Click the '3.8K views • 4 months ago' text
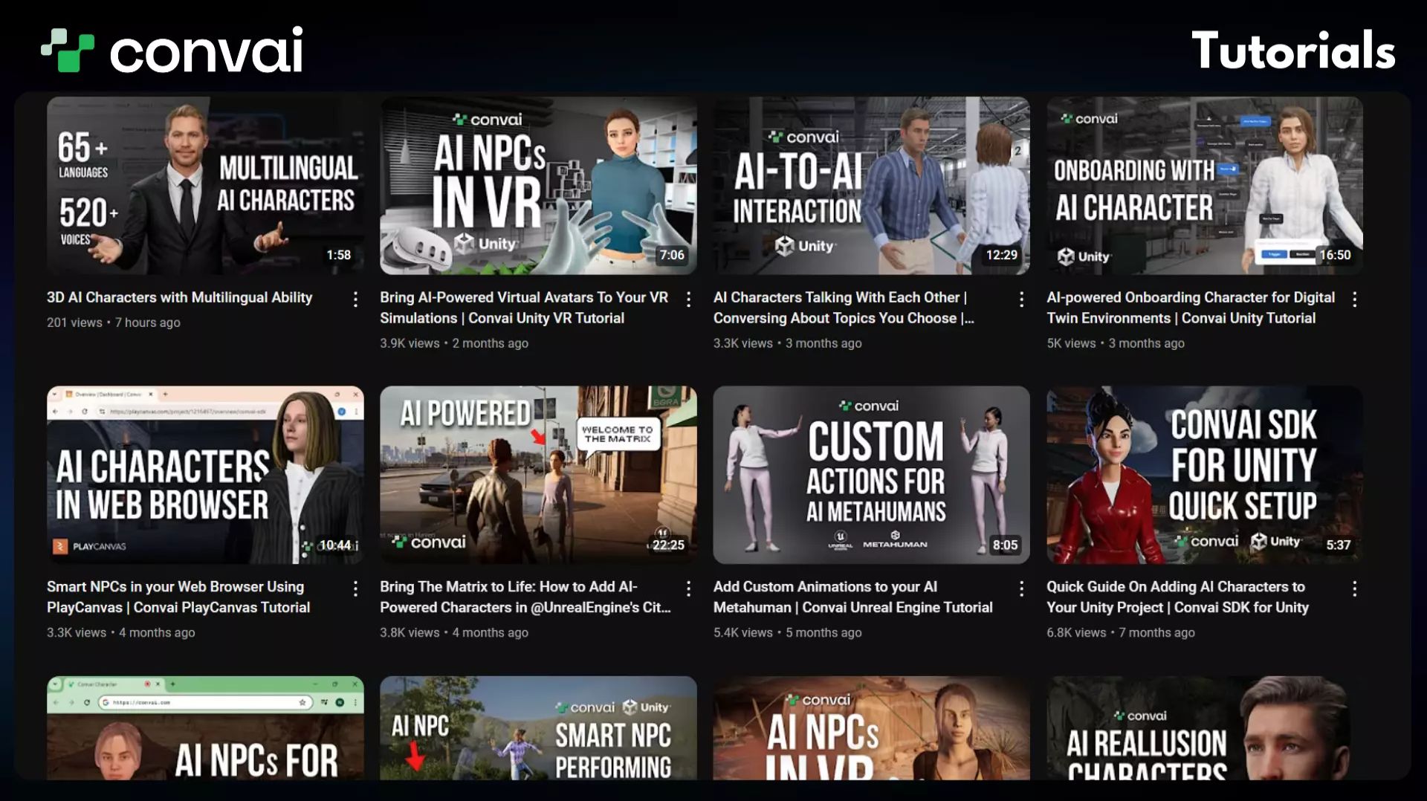The height and width of the screenshot is (801, 1427). pos(454,632)
